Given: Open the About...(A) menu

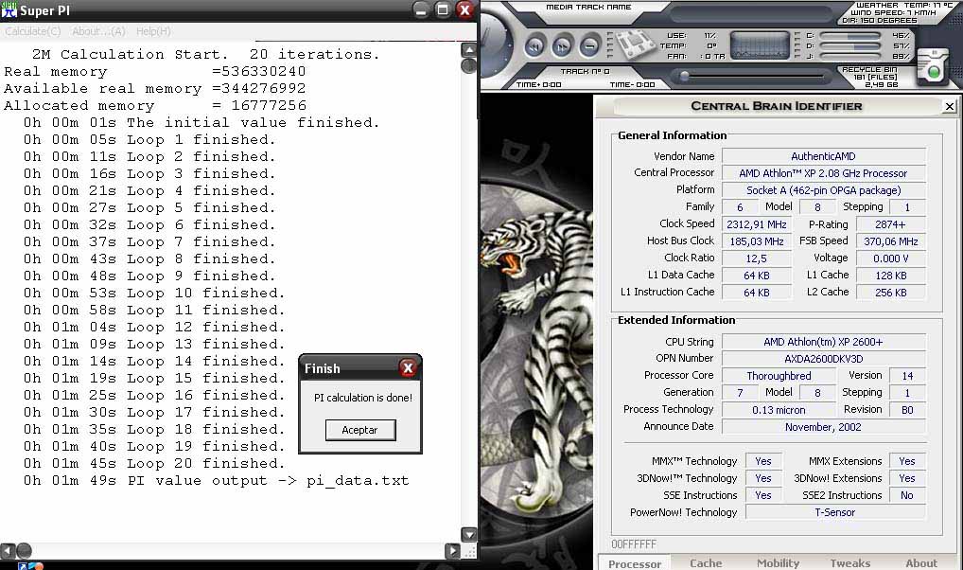Looking at the screenshot, I should pos(99,31).
